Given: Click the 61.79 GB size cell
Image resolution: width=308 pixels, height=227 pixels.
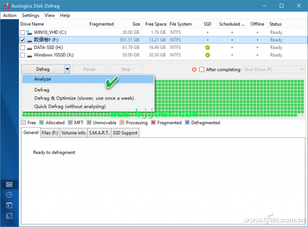Looking at the screenshot, I should point(131,48).
